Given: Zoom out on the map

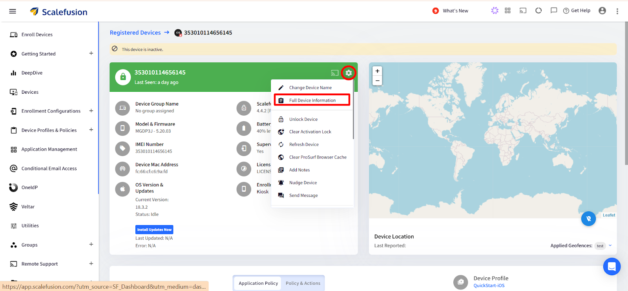Looking at the screenshot, I should tap(377, 80).
